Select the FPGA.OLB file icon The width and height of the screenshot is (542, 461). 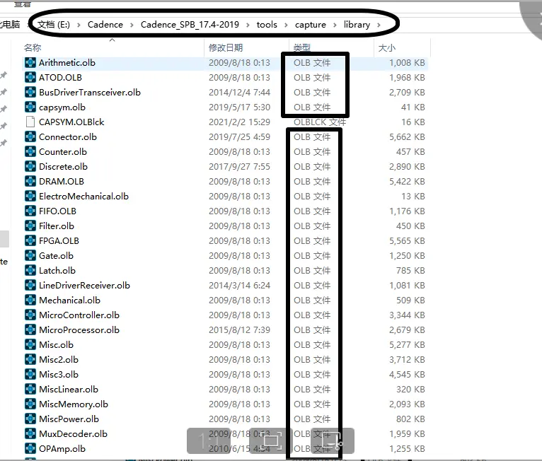pos(30,241)
